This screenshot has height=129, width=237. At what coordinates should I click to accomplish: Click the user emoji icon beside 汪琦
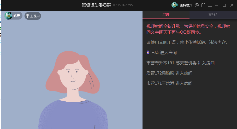click(x=148, y=52)
